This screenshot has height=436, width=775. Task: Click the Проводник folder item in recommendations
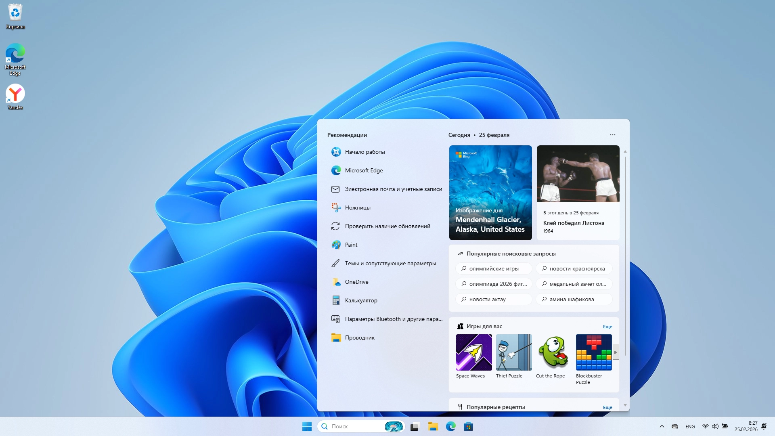pyautogui.click(x=359, y=337)
